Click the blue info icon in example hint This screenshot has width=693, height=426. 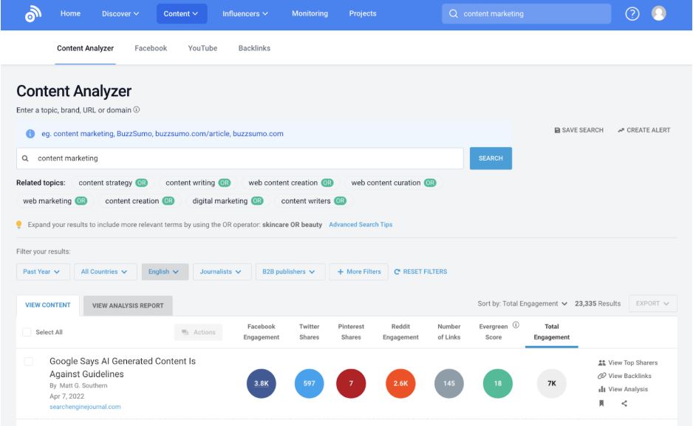(30, 134)
